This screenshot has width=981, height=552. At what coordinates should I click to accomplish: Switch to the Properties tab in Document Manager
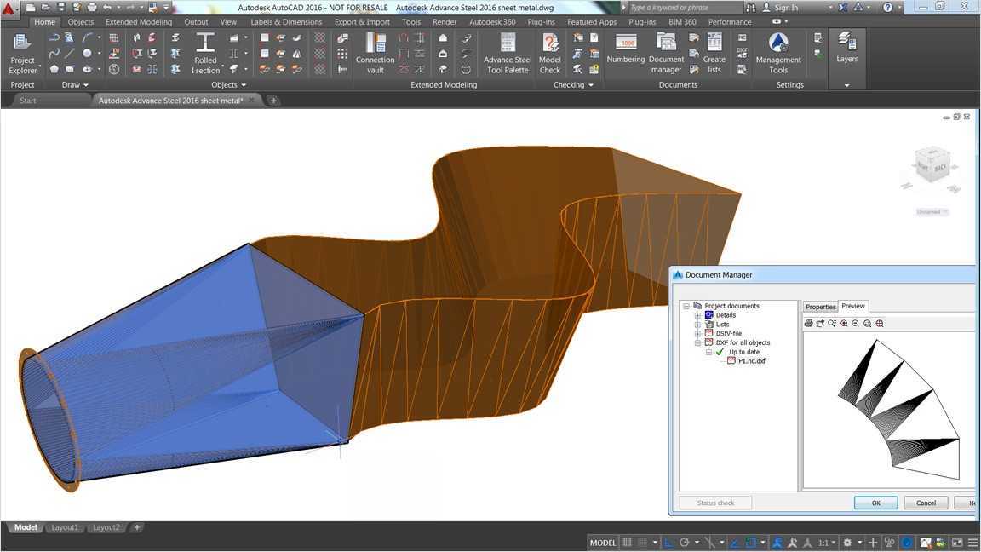pos(820,307)
